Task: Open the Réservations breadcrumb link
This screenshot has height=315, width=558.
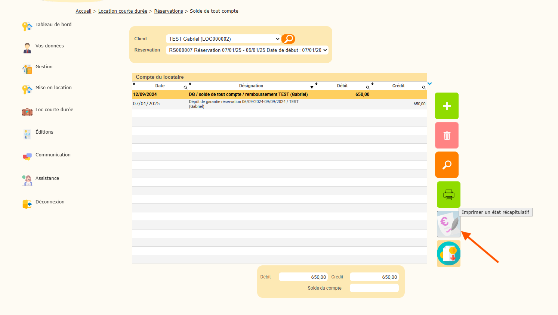Action: (x=169, y=11)
